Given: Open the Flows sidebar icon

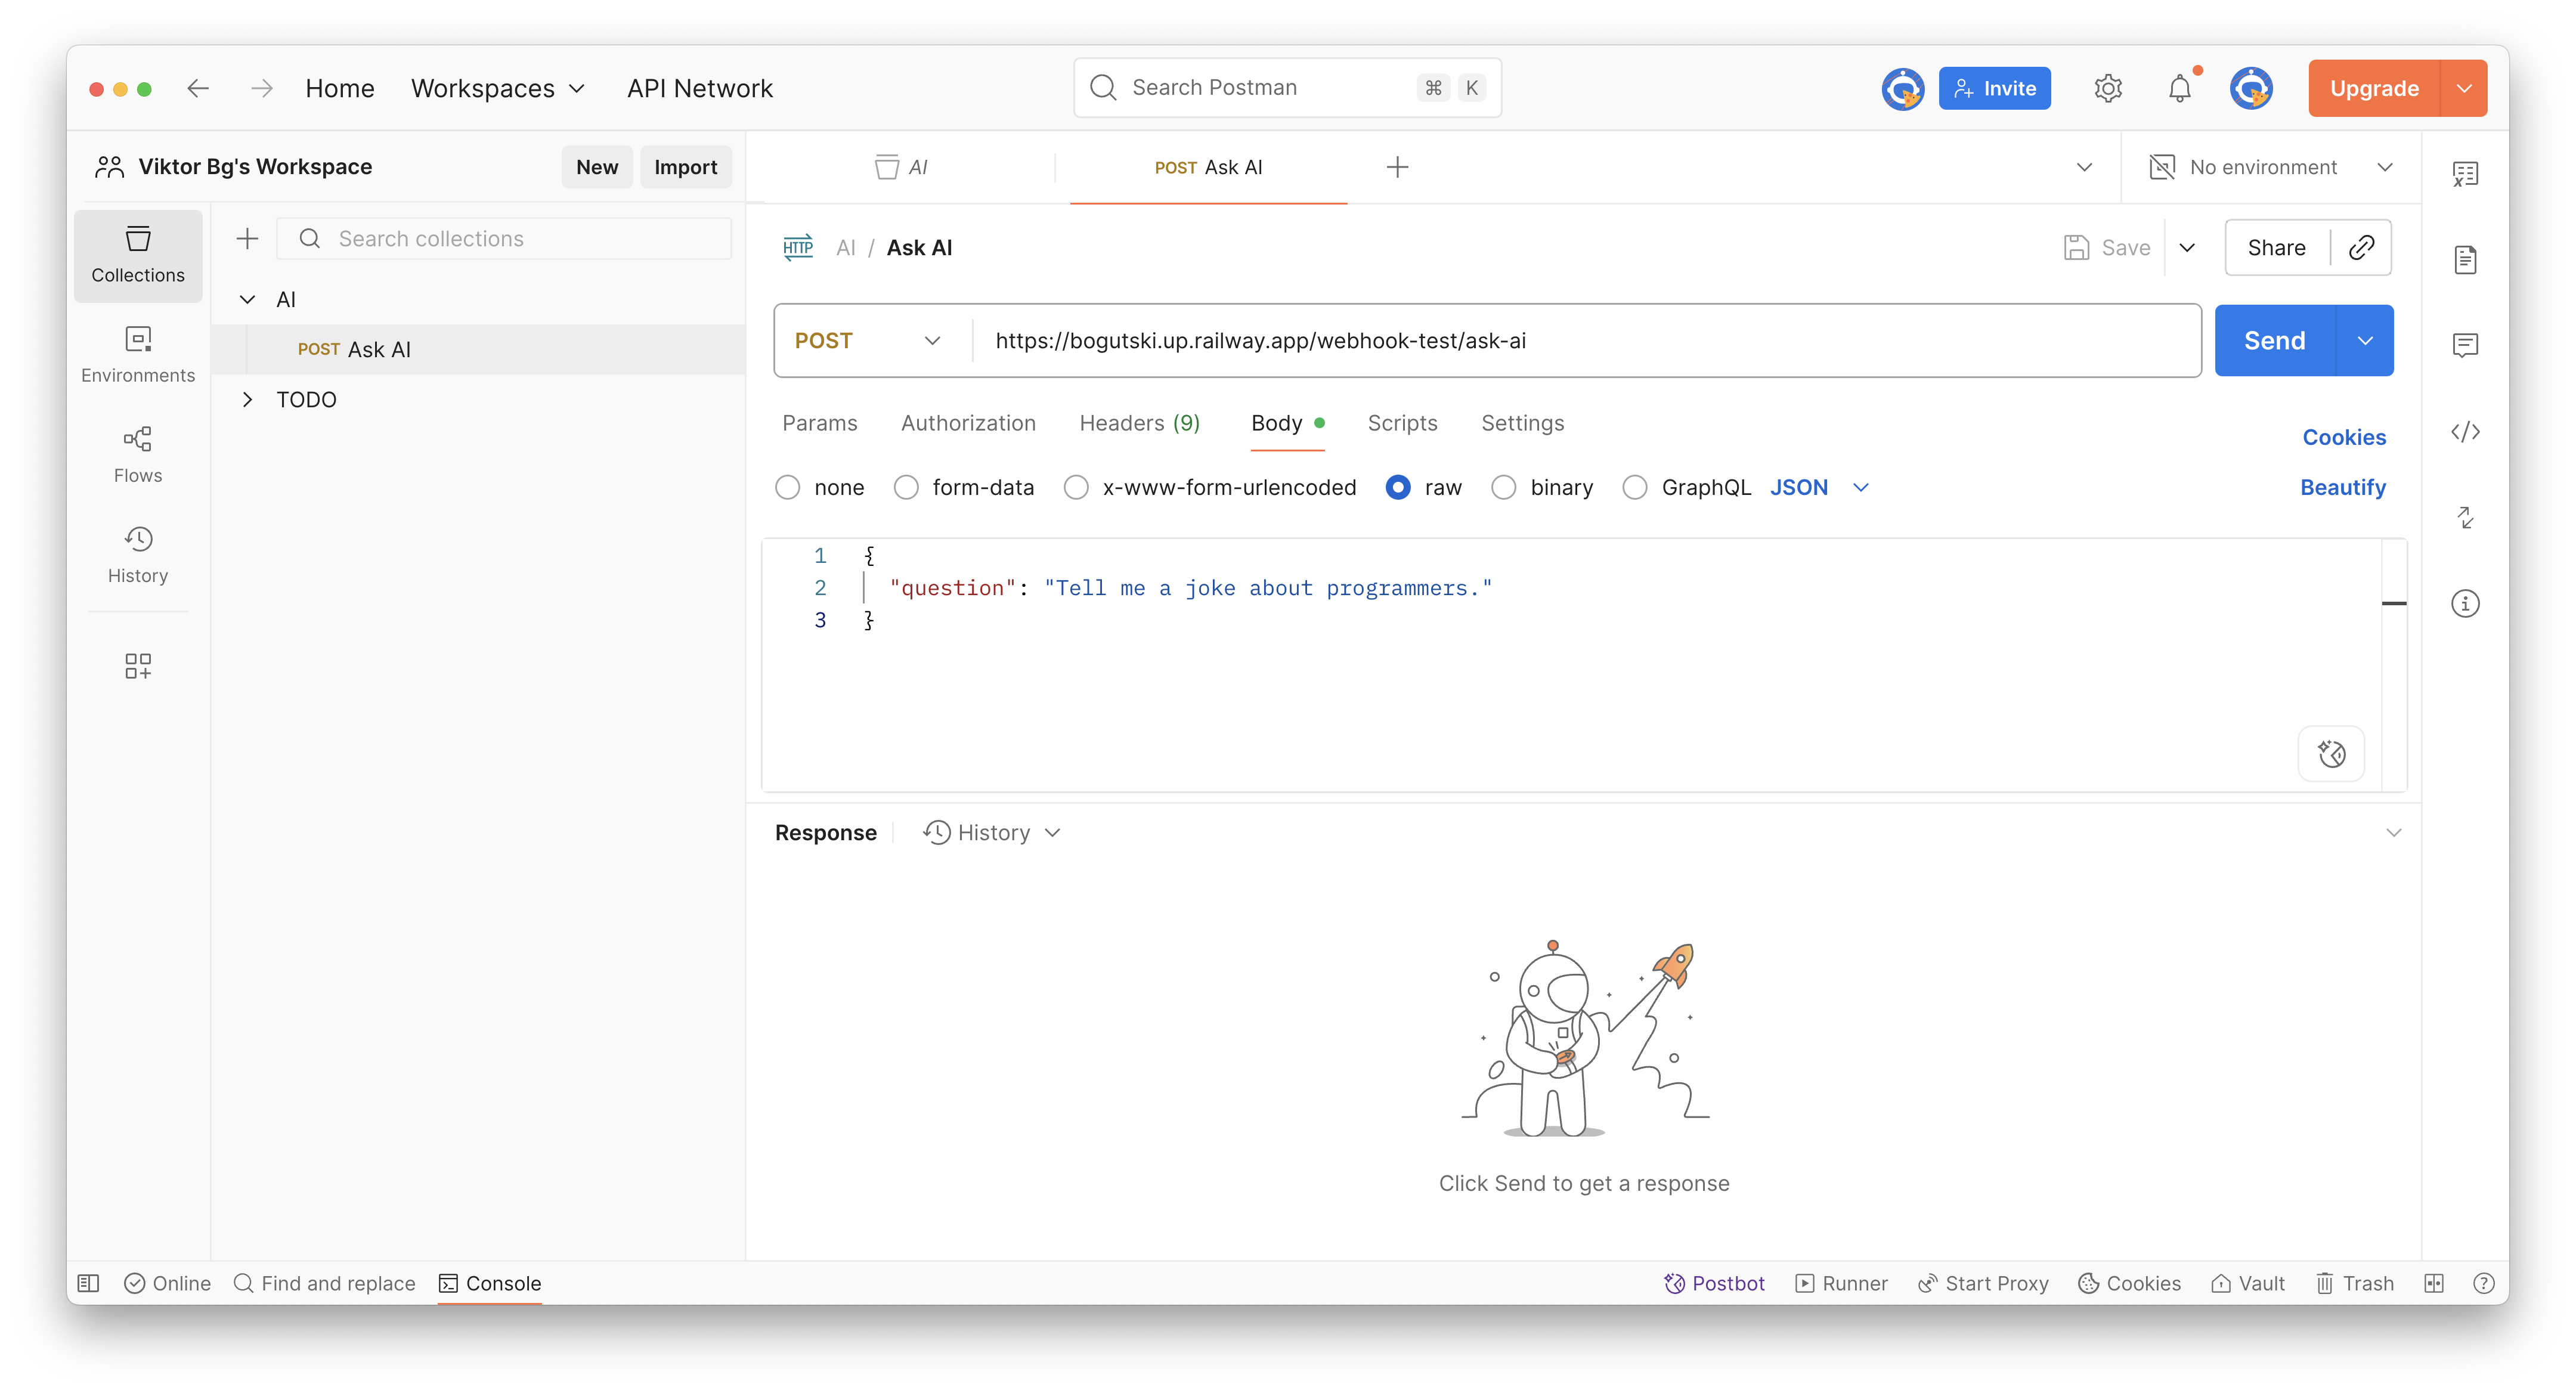Looking at the screenshot, I should click(138, 454).
